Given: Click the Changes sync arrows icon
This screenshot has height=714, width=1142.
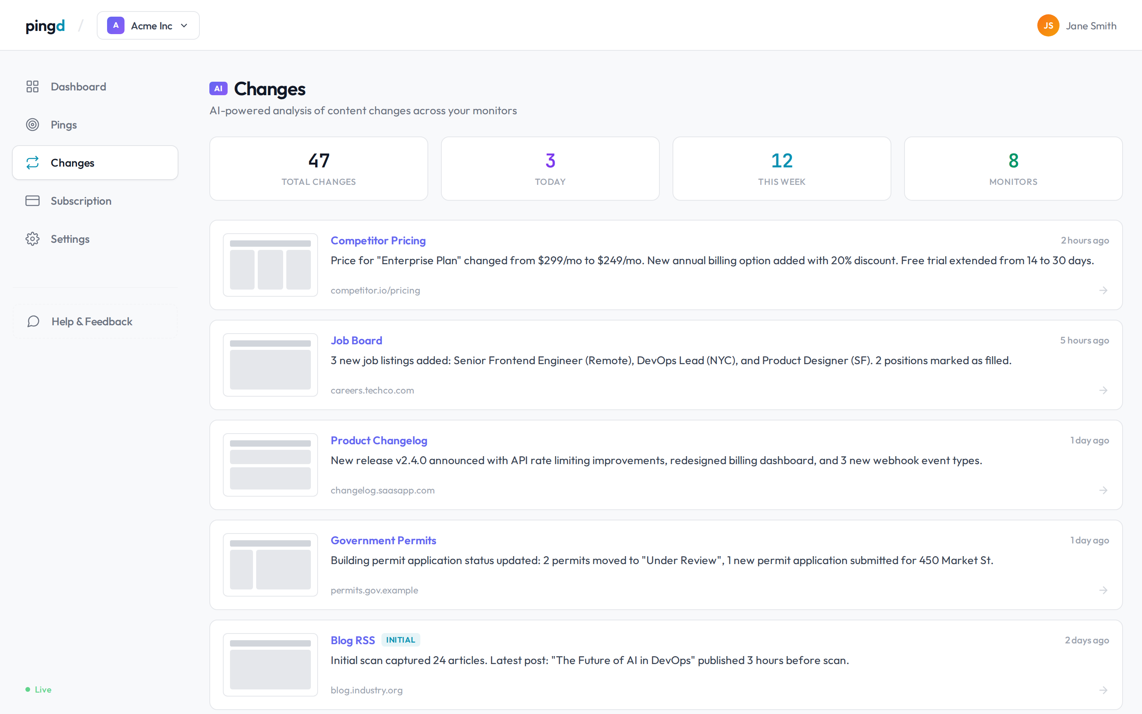Looking at the screenshot, I should point(32,163).
